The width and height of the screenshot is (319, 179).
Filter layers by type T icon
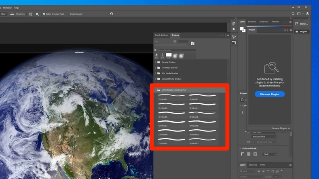268,171
